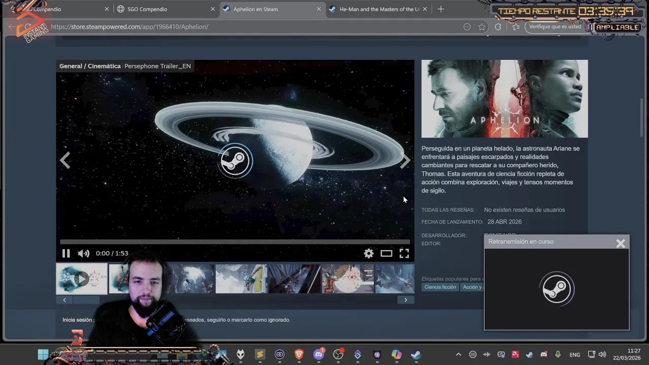This screenshot has width=649, height=365.
Task: Open the video player settings gear
Action: pos(369,253)
